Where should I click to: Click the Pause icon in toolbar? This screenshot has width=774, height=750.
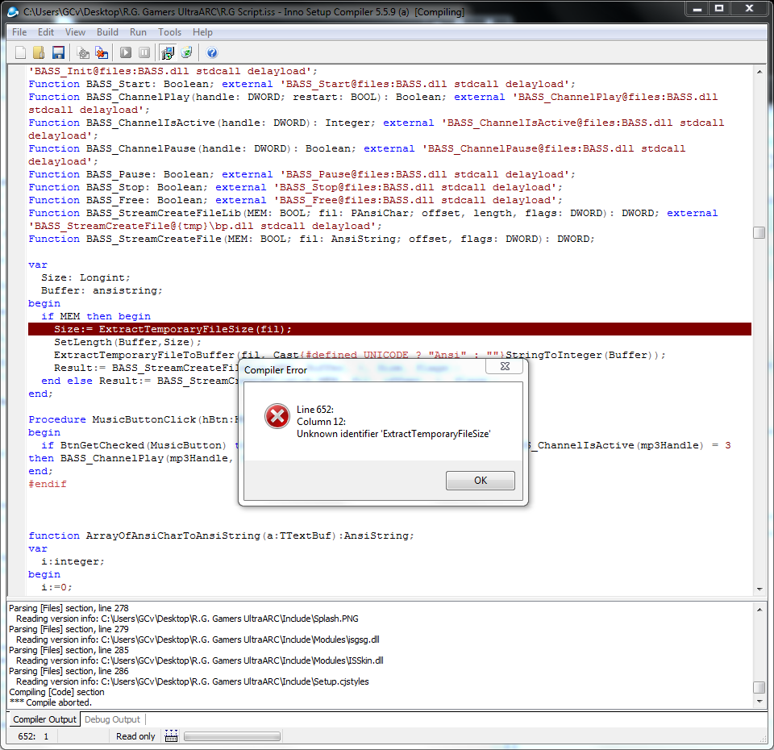coord(144,52)
